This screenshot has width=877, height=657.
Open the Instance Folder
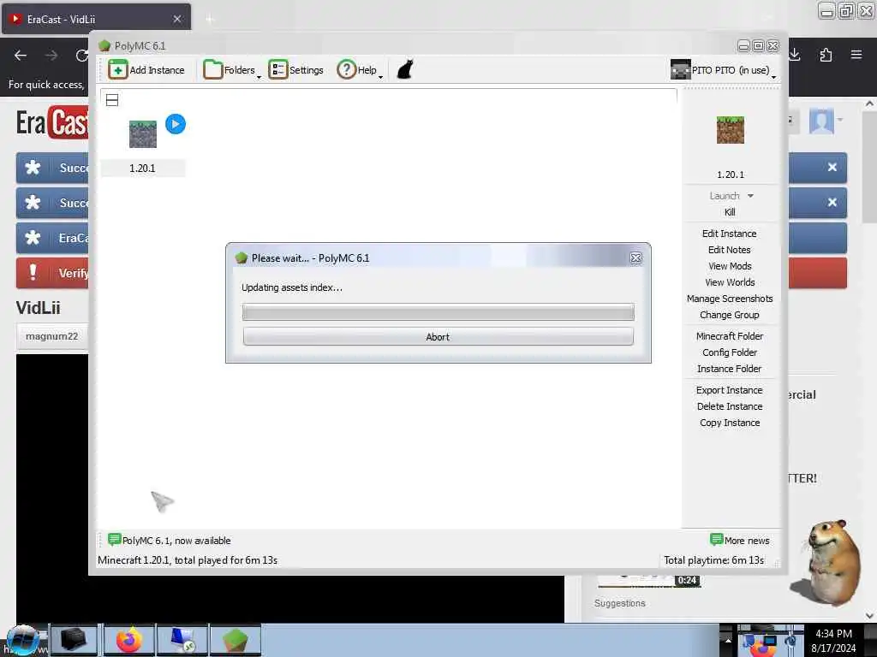pos(730,368)
